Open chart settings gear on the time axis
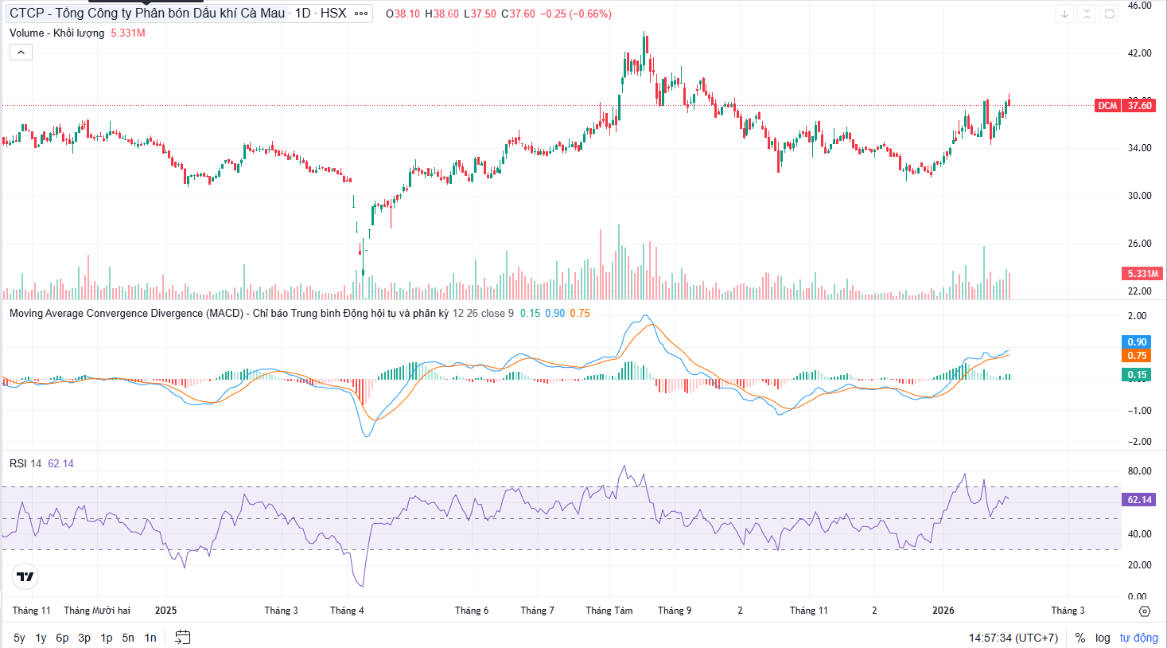 coord(1145,611)
